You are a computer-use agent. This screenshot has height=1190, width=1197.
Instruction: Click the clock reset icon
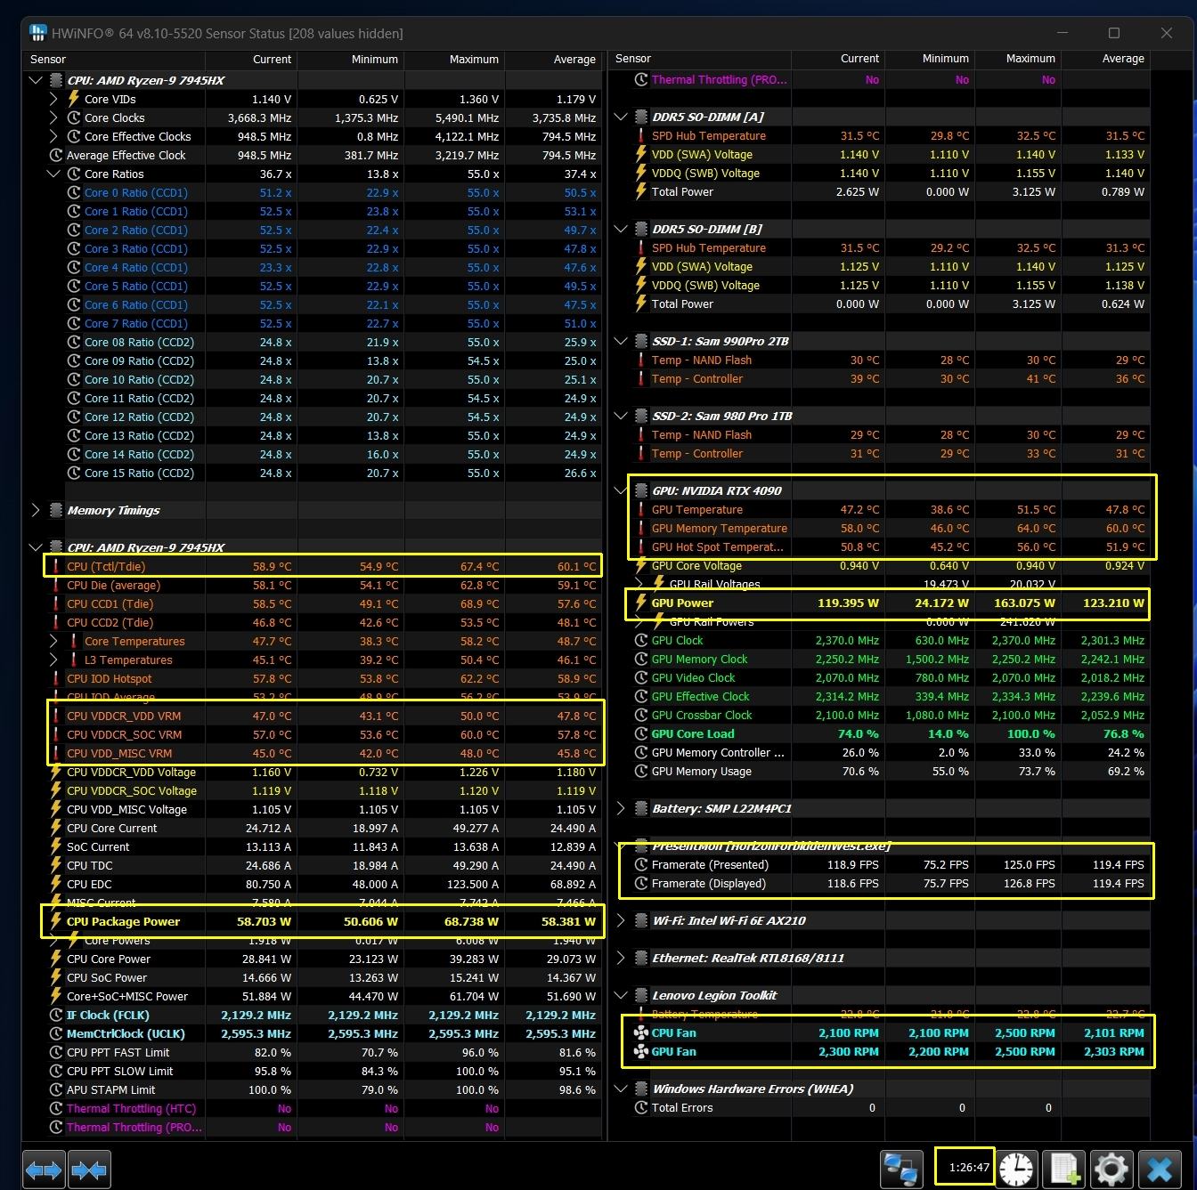tap(1016, 1169)
